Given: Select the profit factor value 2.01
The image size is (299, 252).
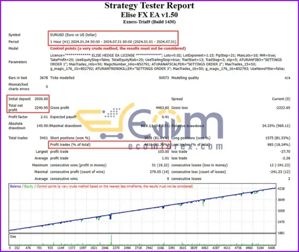Looking at the screenshot, I should [x=44, y=117].
